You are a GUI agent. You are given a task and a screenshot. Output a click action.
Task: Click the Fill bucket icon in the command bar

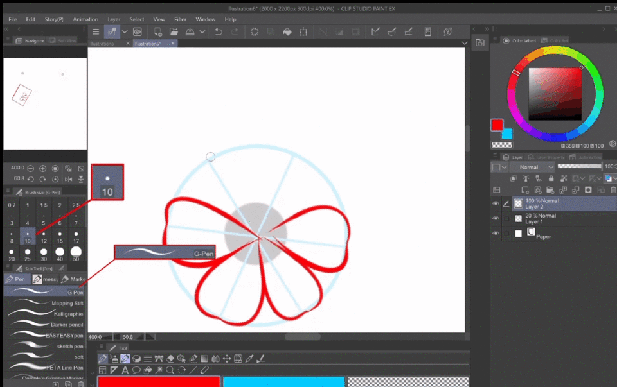point(287,31)
